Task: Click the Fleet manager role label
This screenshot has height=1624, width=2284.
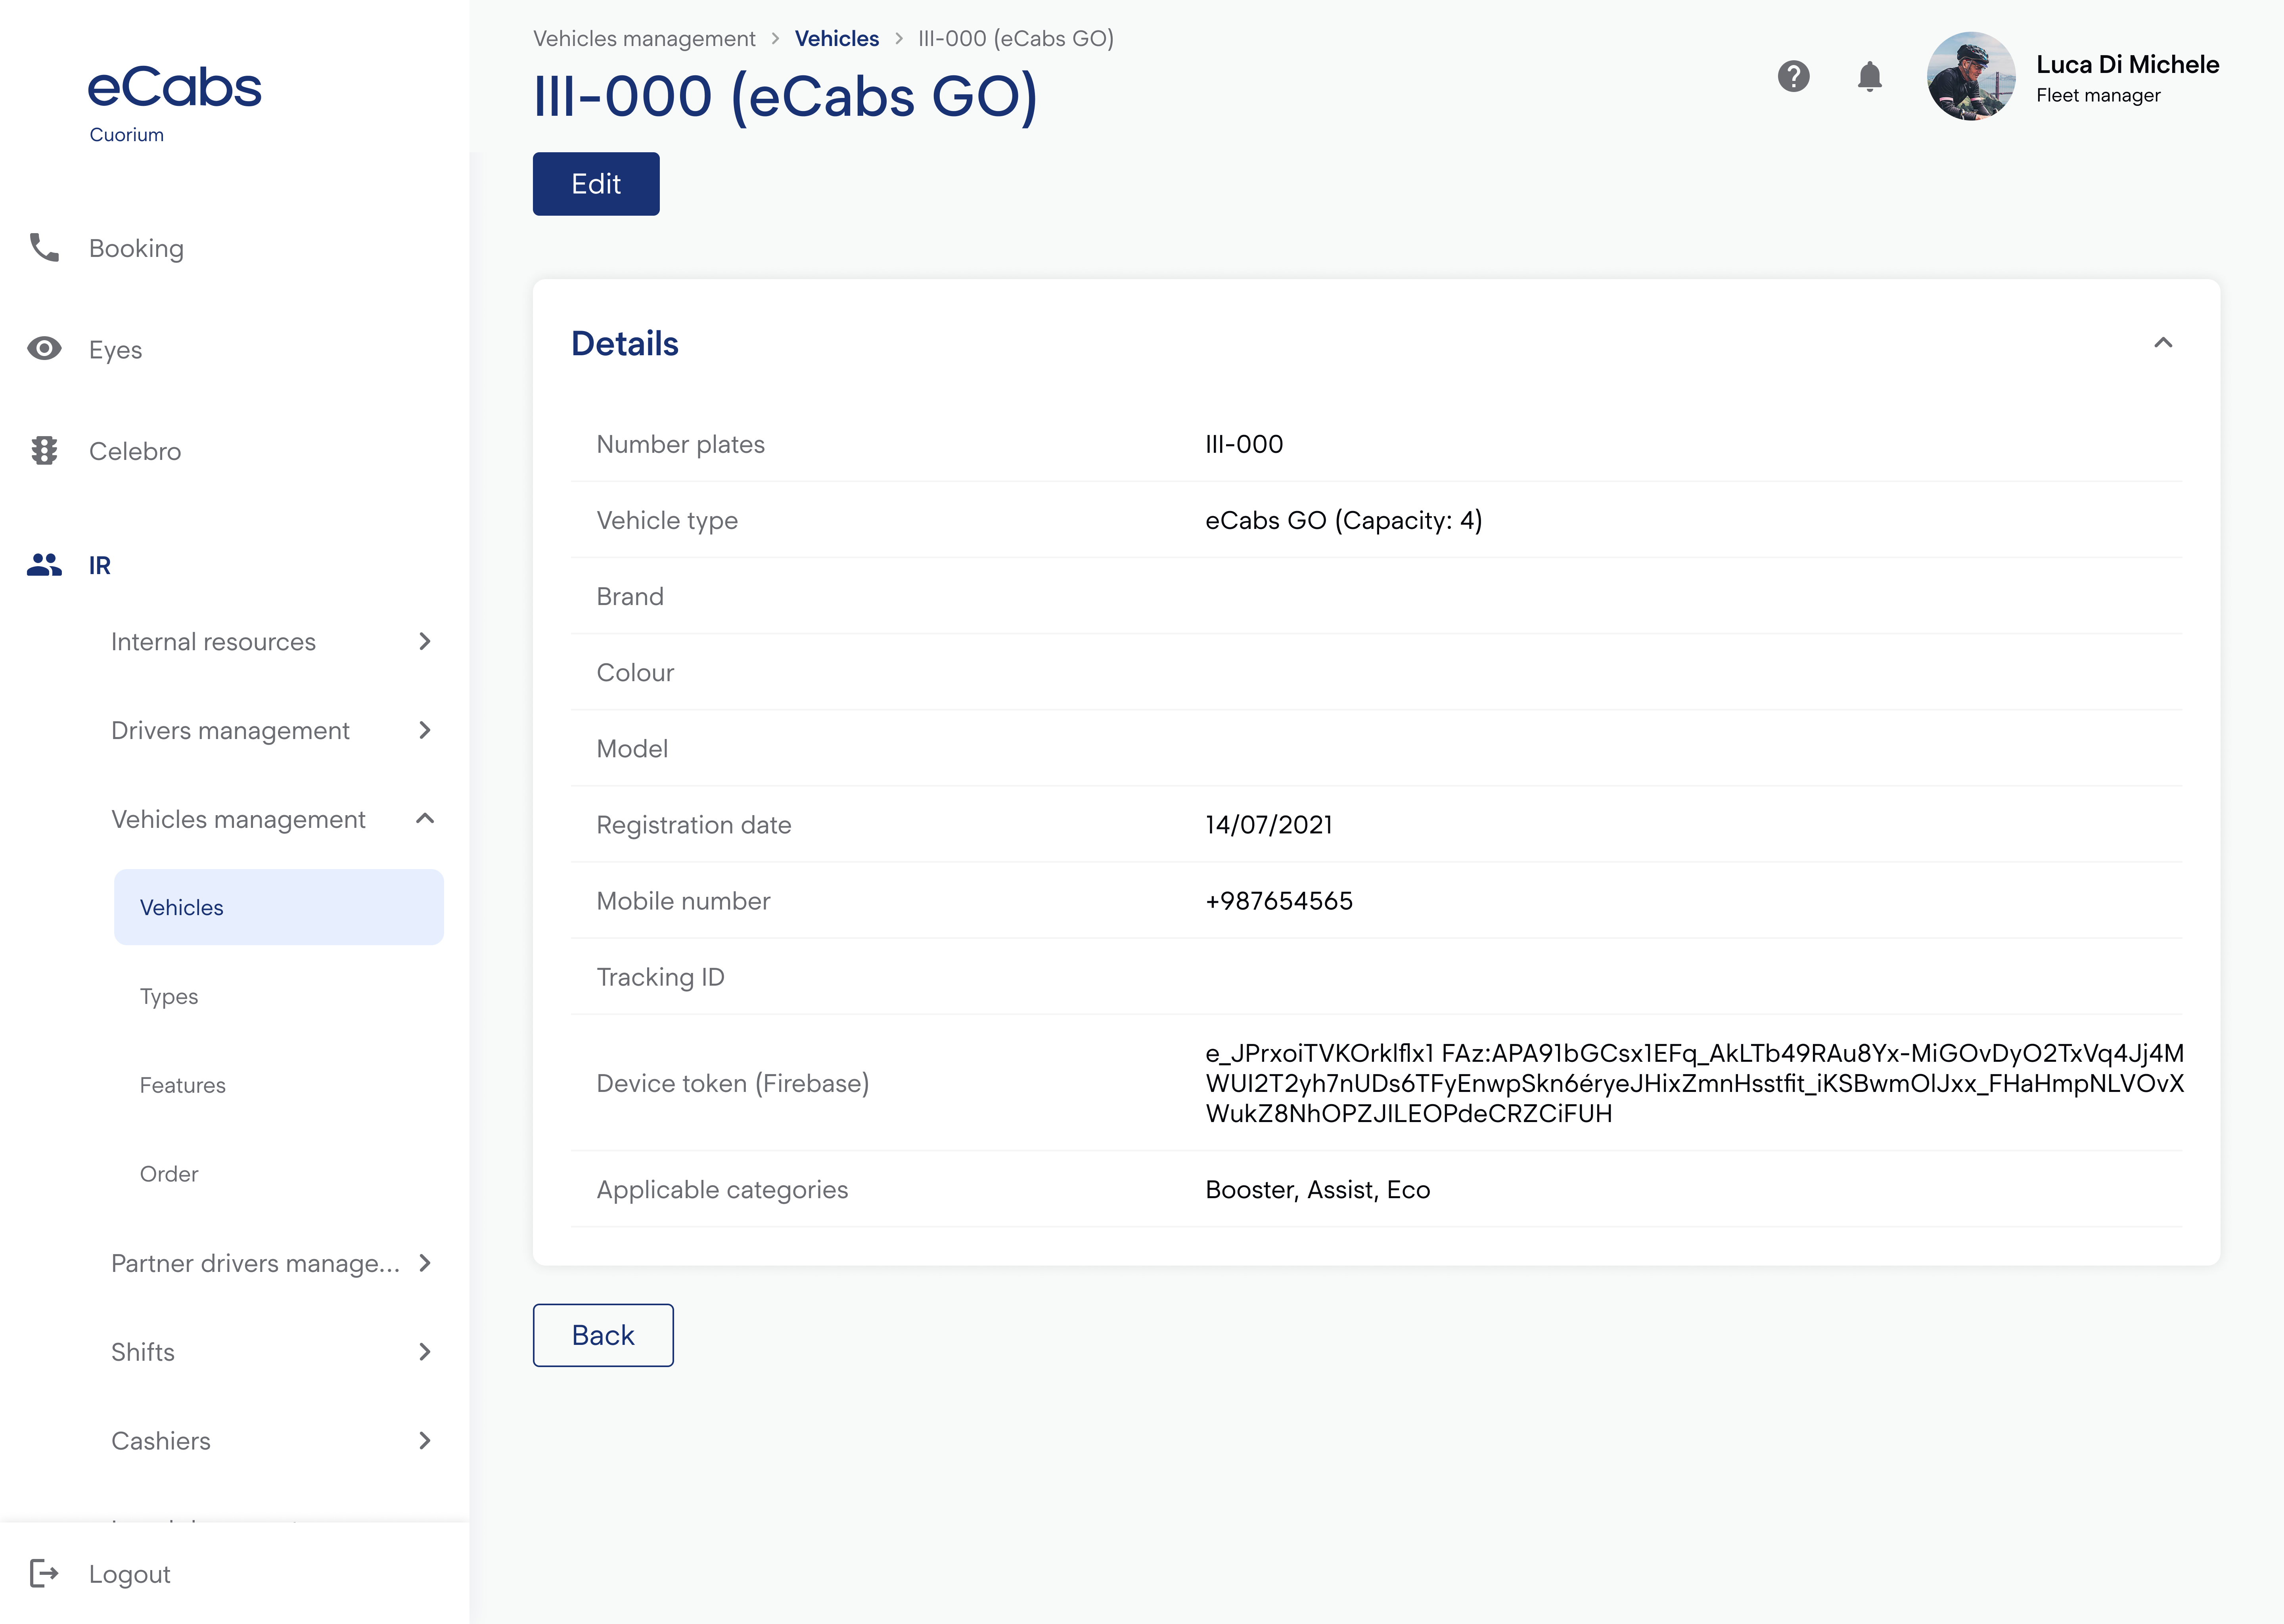Action: click(2098, 96)
